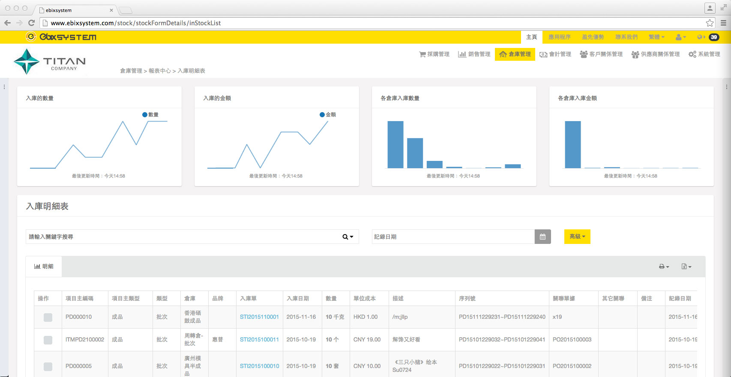Tick the checkbox for PD000005 row

coord(48,366)
